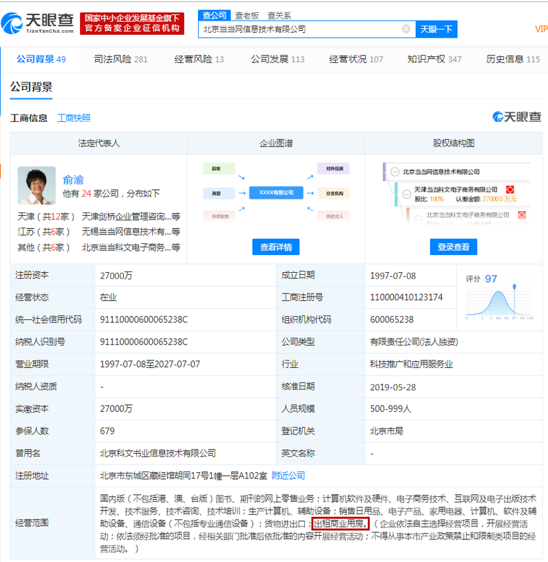Viewport: 548px width, 562px height.
Task: Switch to 司法风险 281 tab
Action: tap(121, 59)
